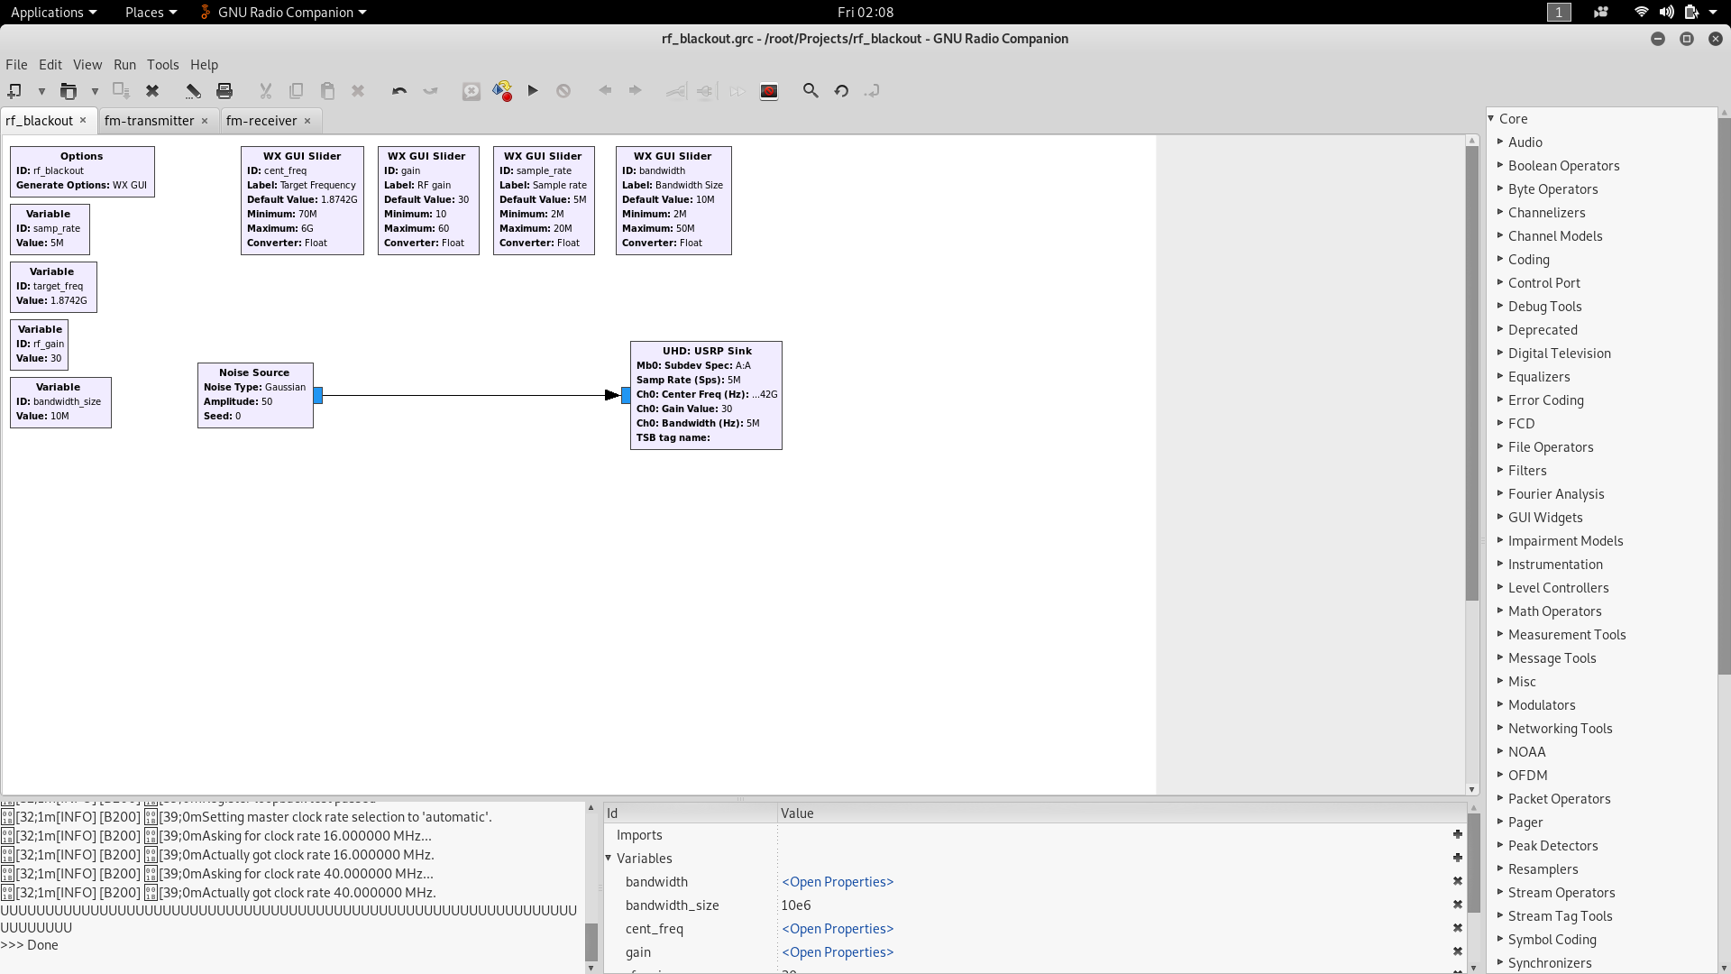1731x974 pixels.
Task: Toggle hide disabled blocks icon
Action: [769, 91]
